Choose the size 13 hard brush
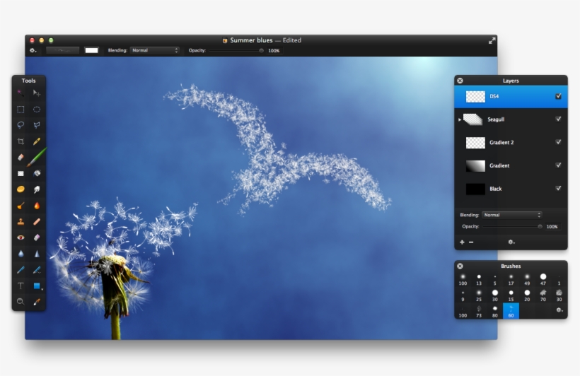580x376 pixels. [x=479, y=279]
